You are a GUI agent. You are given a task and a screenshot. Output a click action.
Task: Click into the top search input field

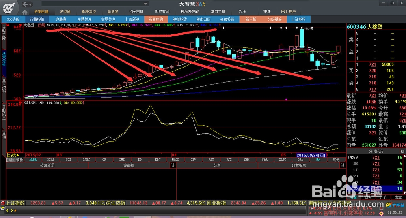[92, 4]
